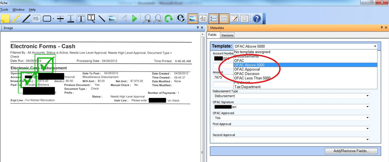Zoom out with magnifier minus
Image resolution: width=389 pixels, height=162 pixels.
click(x=158, y=19)
